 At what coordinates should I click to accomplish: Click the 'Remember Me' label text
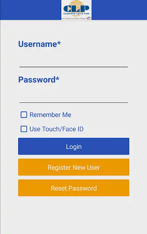(51, 115)
